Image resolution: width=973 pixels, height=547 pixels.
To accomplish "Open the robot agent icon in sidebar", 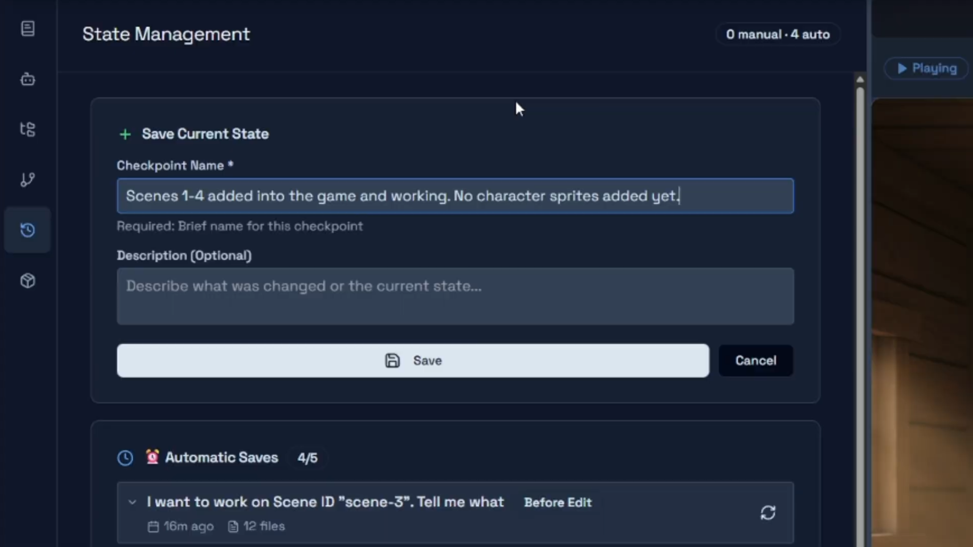I will pyautogui.click(x=28, y=79).
